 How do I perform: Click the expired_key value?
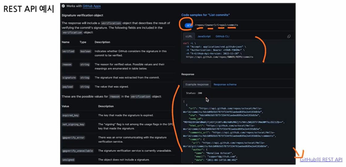point(71,115)
